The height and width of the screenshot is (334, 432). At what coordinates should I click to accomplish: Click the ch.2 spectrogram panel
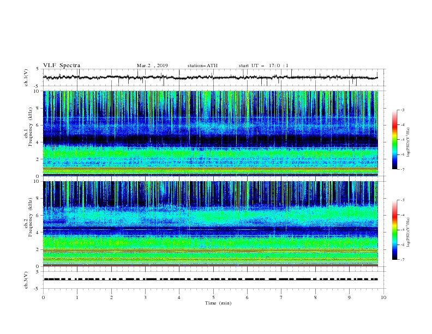pyautogui.click(x=211, y=224)
